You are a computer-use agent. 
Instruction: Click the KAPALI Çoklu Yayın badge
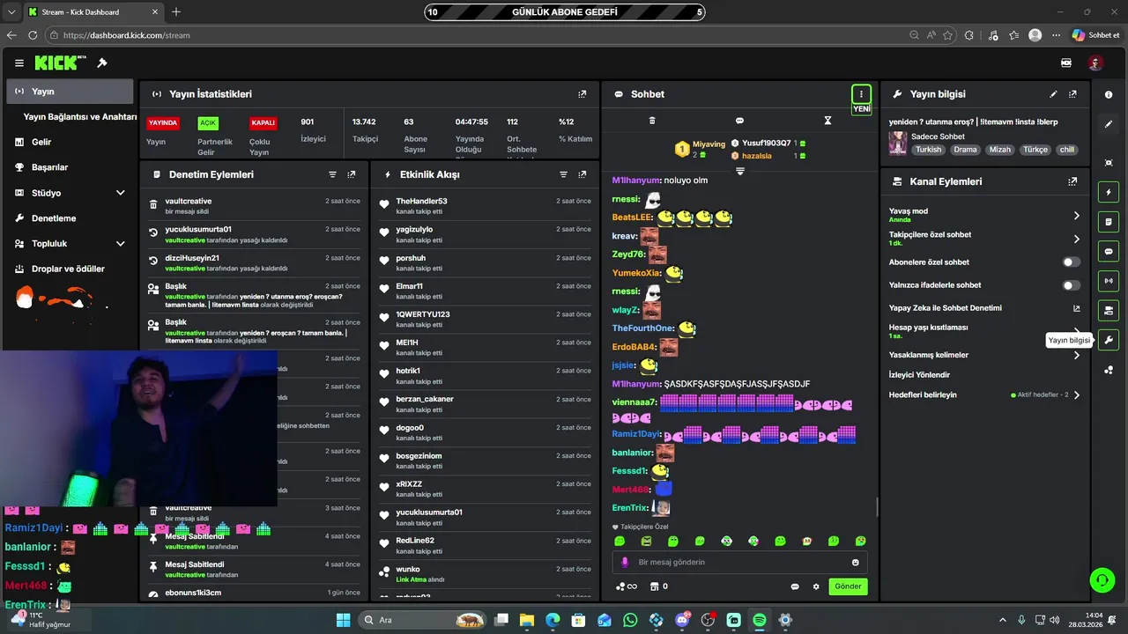[x=263, y=123]
